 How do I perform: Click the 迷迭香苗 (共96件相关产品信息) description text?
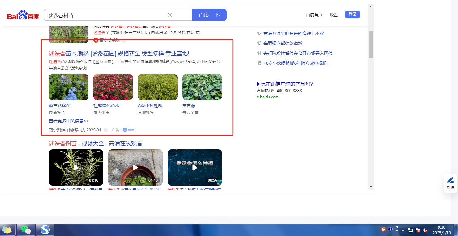point(148,32)
